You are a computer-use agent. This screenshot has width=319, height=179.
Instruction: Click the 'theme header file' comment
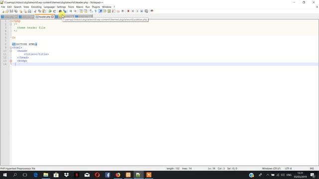coord(31,28)
